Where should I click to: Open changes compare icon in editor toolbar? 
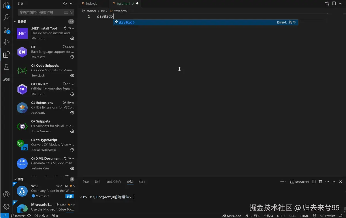[x=327, y=3]
